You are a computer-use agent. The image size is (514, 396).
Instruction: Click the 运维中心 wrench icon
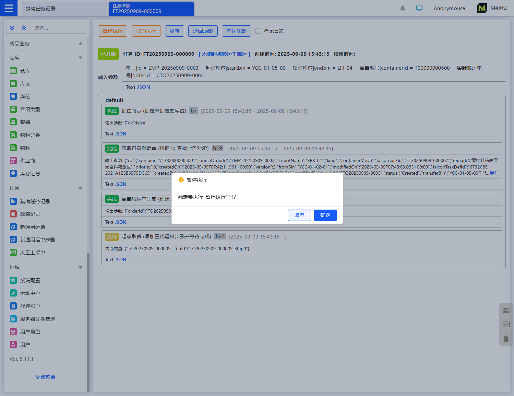[x=13, y=293]
